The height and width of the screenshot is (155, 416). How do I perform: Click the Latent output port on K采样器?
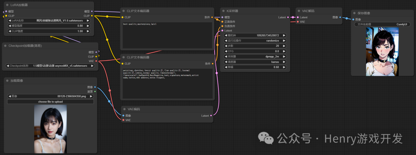(288, 17)
